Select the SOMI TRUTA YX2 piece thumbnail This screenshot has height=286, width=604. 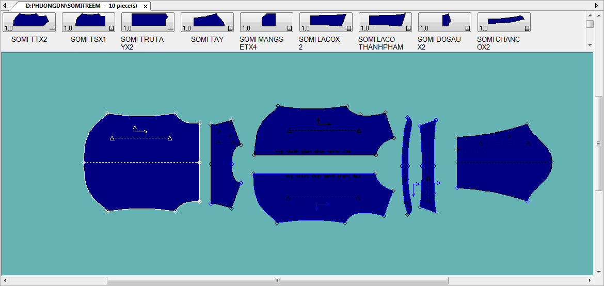click(x=148, y=22)
